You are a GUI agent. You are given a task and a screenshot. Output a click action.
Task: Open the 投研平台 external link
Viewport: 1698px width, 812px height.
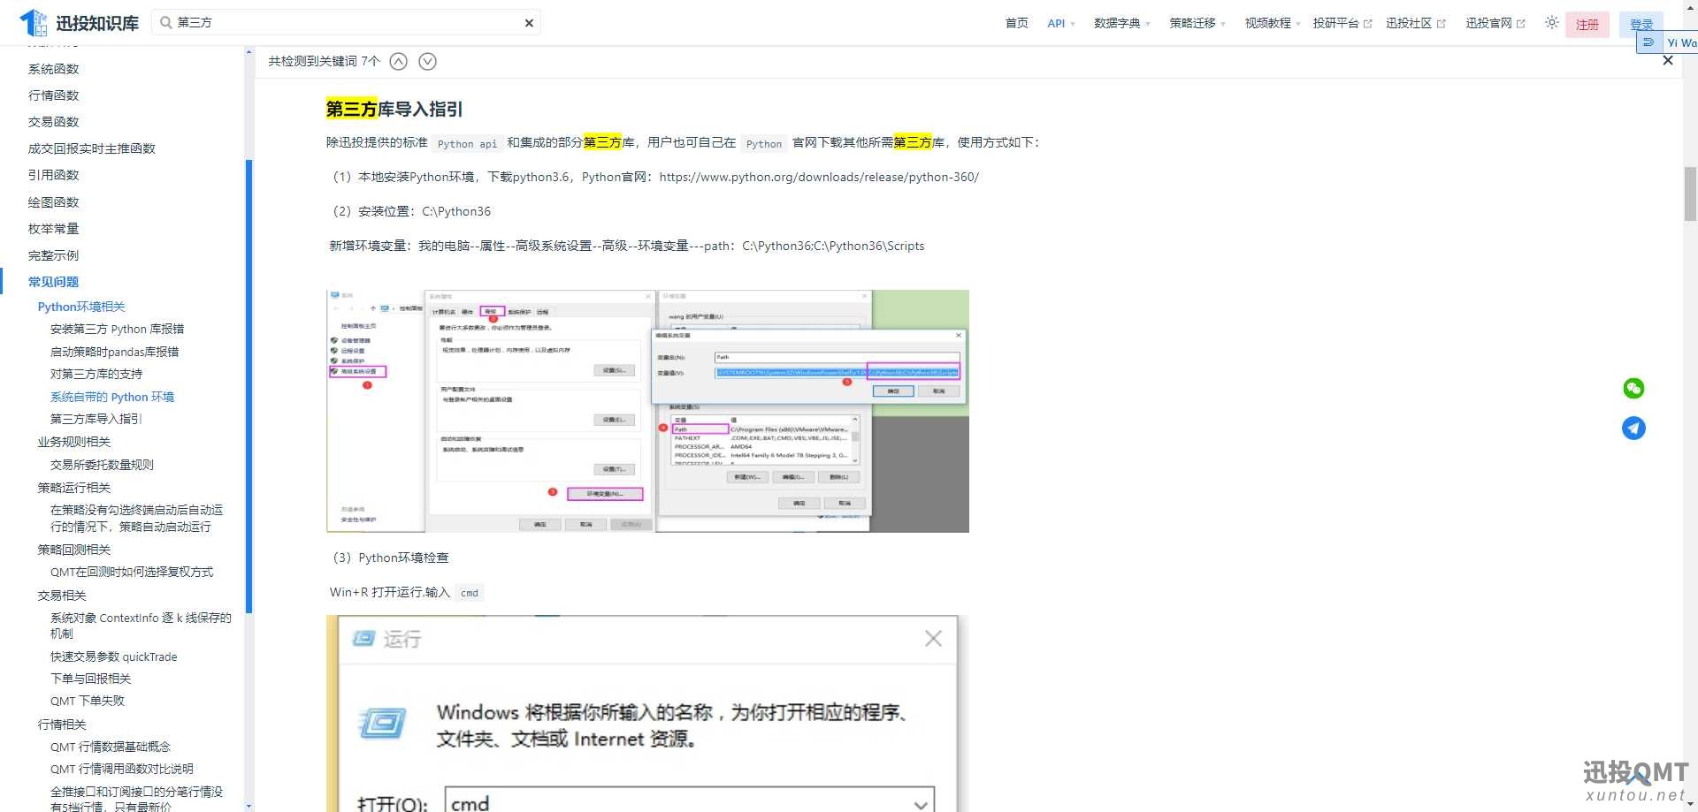pyautogui.click(x=1342, y=23)
